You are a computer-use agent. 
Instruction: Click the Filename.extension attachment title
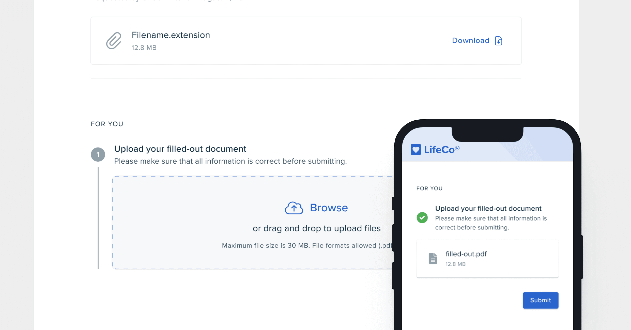pos(171,35)
